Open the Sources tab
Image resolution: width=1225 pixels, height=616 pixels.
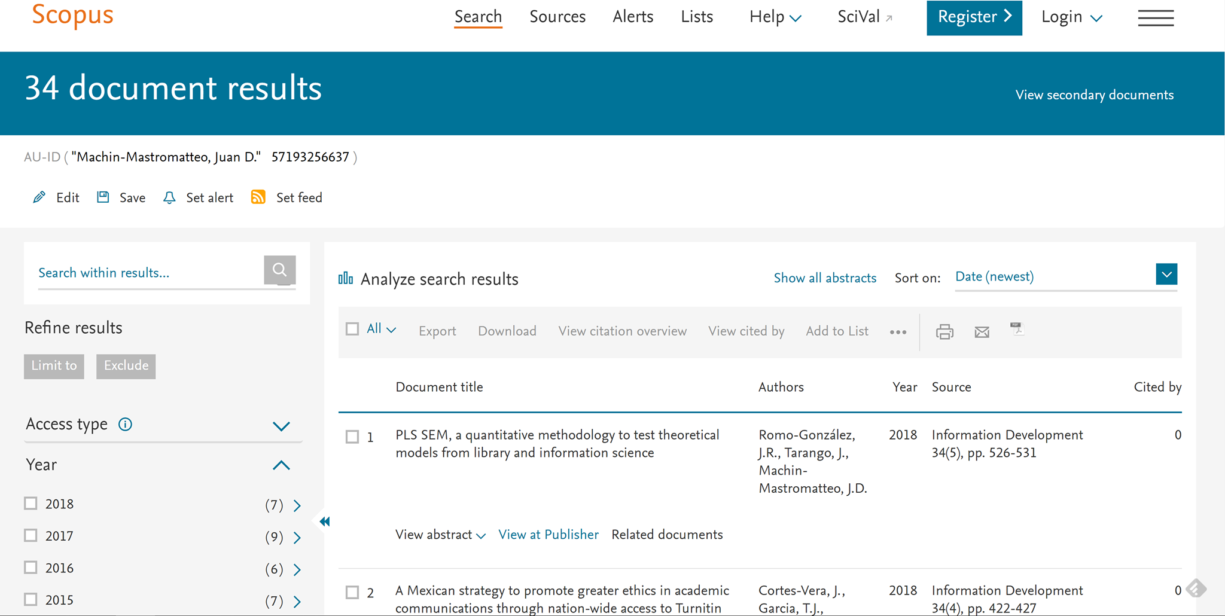coord(557,17)
